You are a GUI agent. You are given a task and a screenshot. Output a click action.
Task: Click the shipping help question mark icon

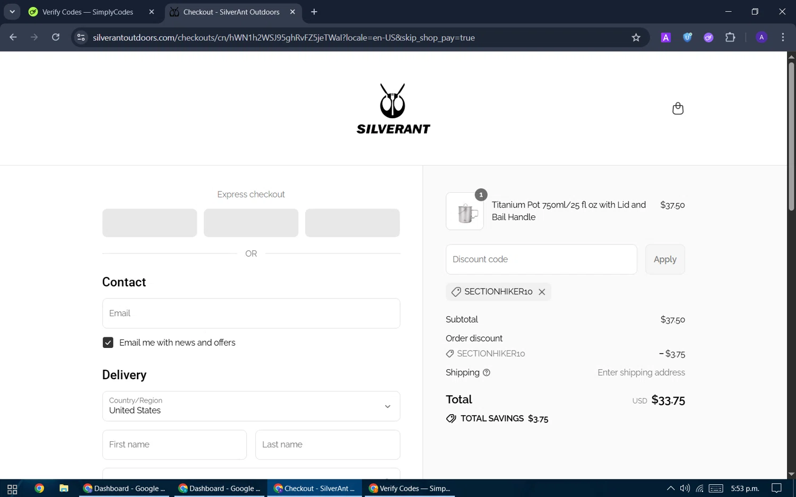point(487,372)
